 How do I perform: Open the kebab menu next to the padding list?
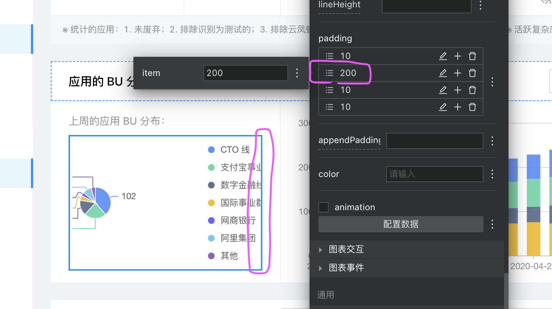[x=492, y=82]
